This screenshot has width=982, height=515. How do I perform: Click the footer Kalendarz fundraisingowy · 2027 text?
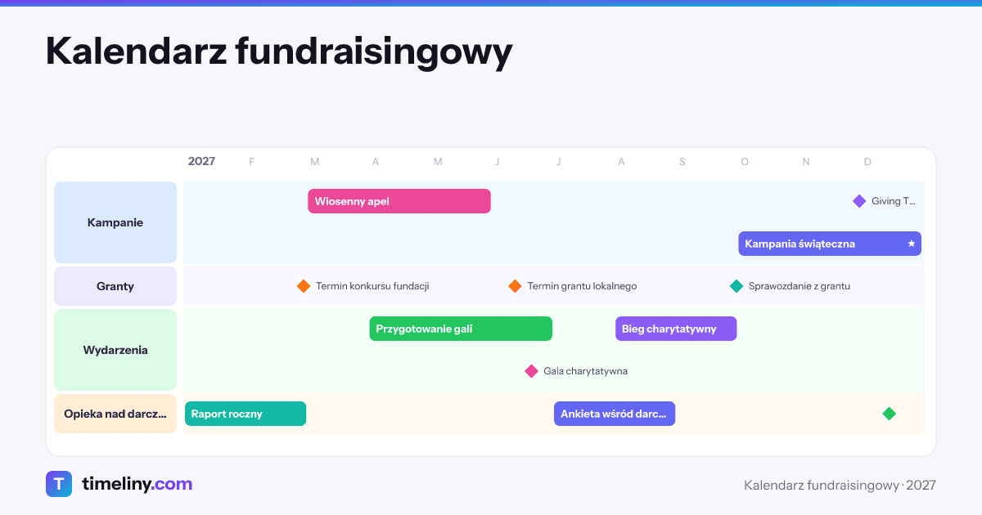(x=840, y=485)
